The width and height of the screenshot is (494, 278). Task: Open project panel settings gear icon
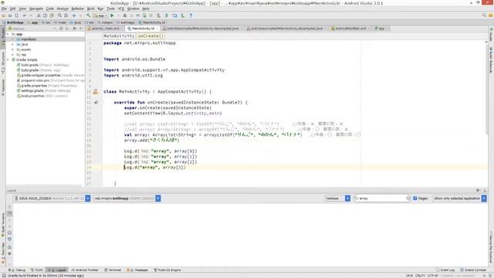pyautogui.click(x=75, y=29)
